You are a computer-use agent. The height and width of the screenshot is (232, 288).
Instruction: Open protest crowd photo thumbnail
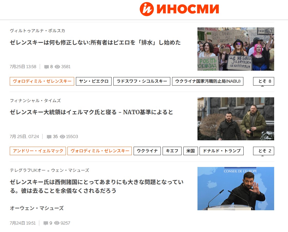(236, 49)
